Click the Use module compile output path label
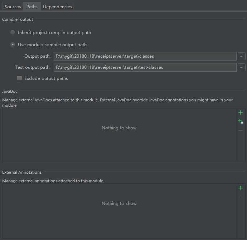The width and height of the screenshot is (247, 240). [52, 45]
